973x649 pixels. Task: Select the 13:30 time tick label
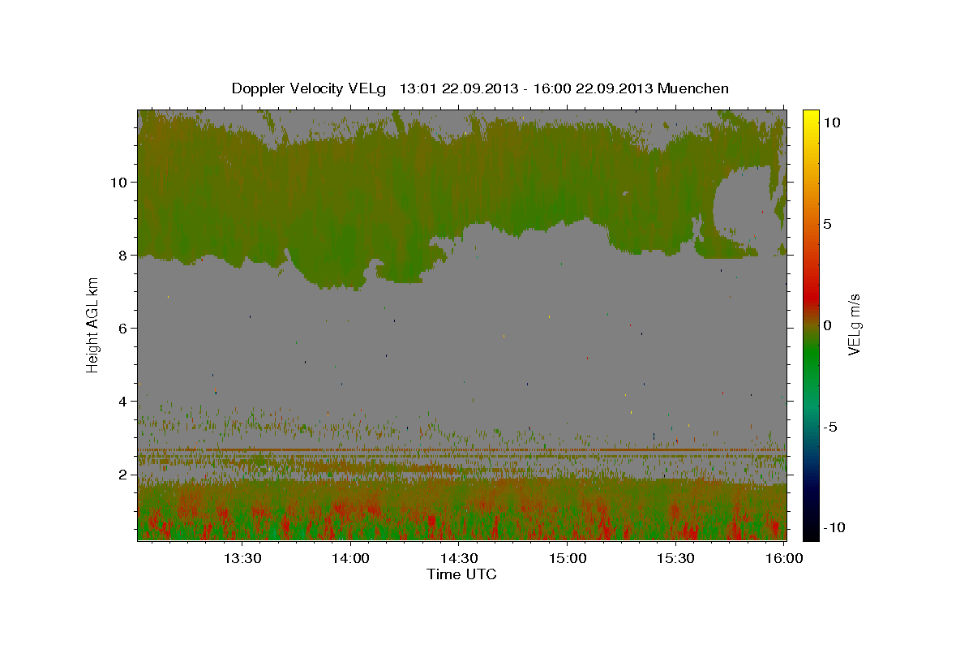[x=242, y=559]
